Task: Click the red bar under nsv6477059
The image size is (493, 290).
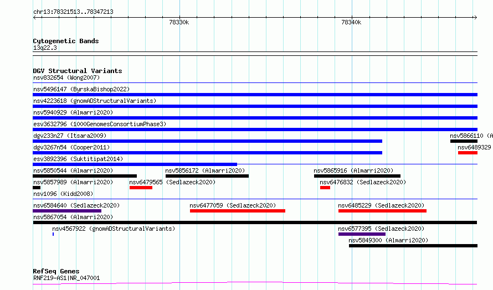Action: click(x=238, y=211)
